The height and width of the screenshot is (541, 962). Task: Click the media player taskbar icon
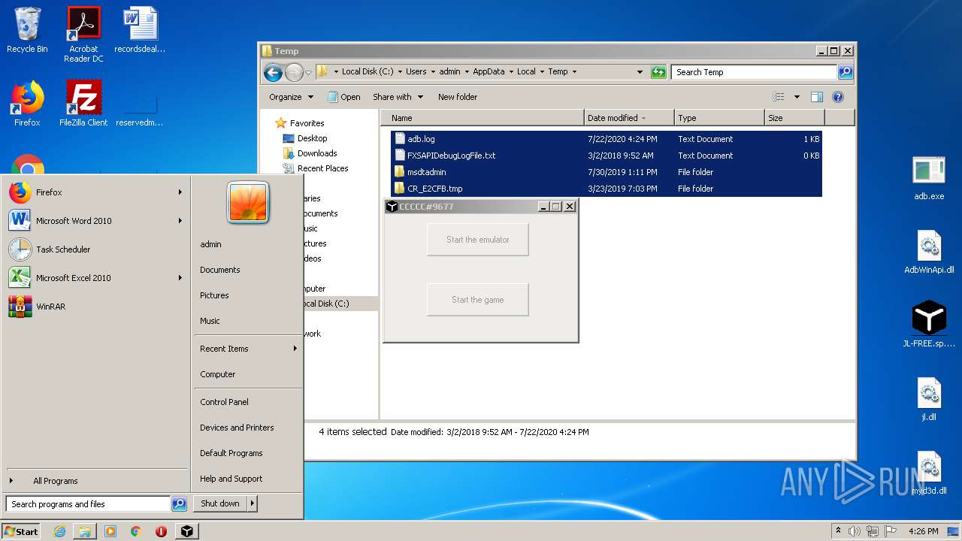pos(110,531)
